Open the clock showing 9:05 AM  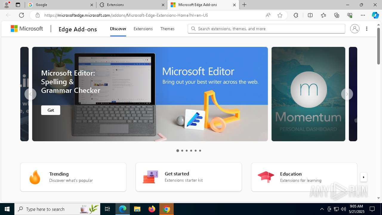[x=356, y=209]
